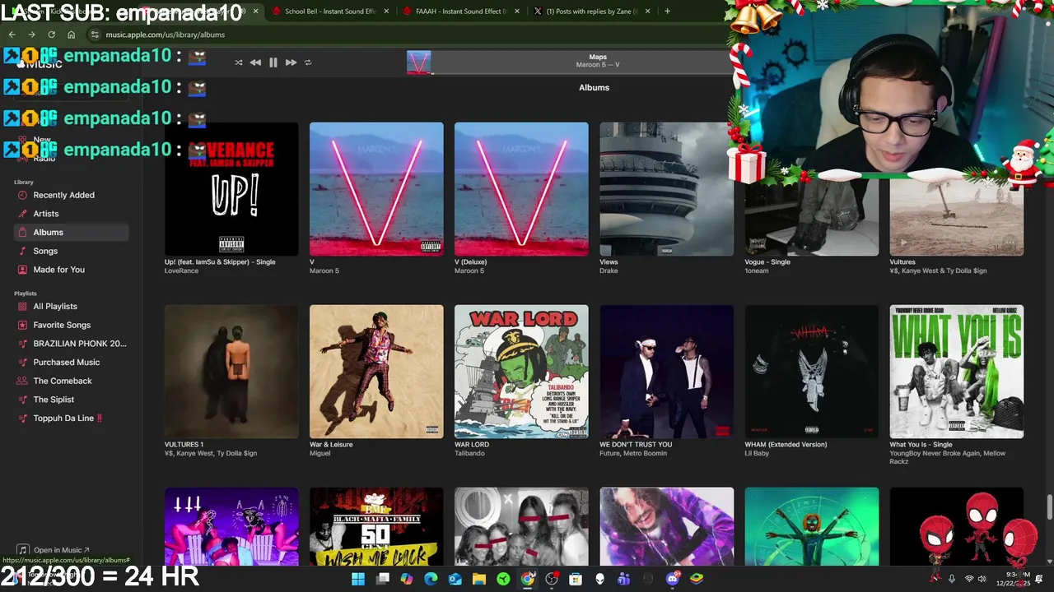
Task: Open Microsoft Teams from the taskbar
Action: point(624,579)
